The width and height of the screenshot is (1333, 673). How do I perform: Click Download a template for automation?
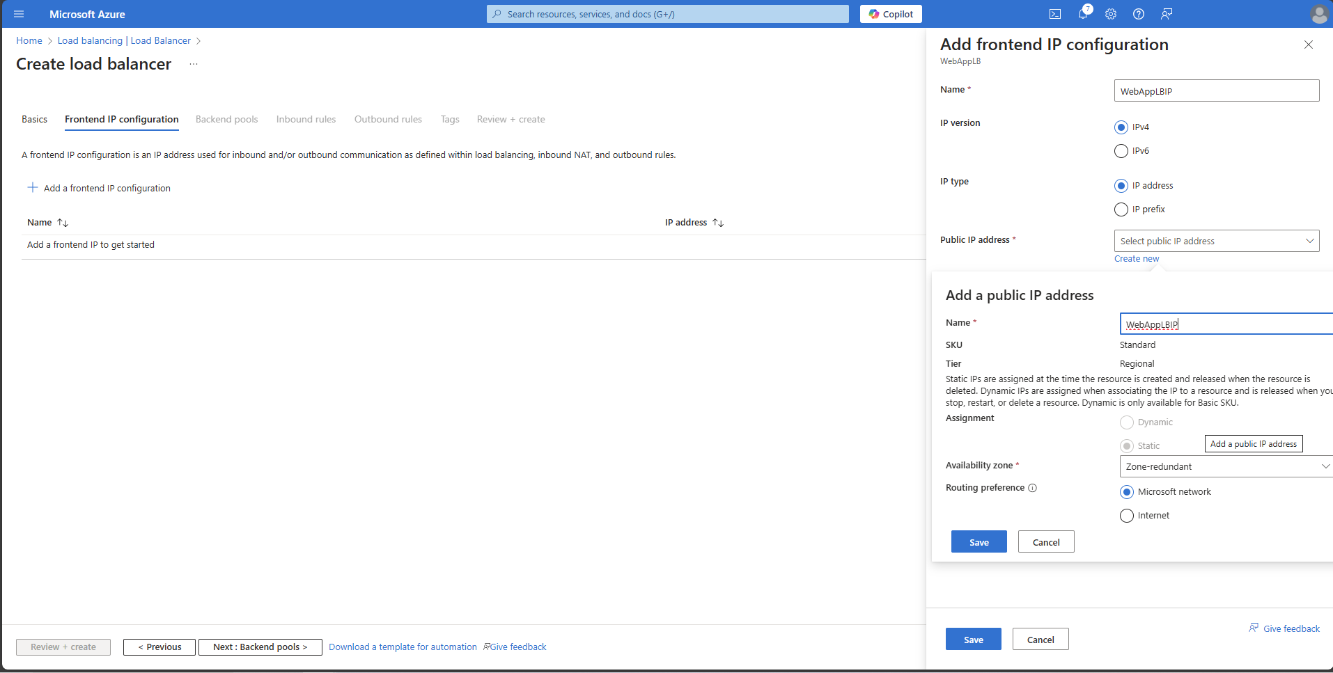click(403, 647)
